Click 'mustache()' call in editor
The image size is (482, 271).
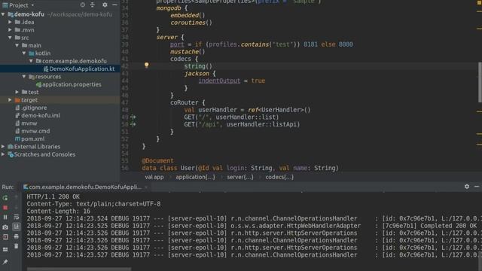point(188,52)
